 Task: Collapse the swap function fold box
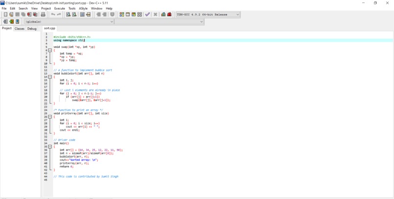click(x=50, y=50)
